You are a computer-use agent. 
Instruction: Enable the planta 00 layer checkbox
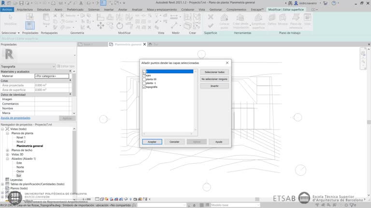tap(144, 79)
